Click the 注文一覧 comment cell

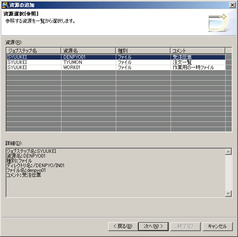point(198,62)
